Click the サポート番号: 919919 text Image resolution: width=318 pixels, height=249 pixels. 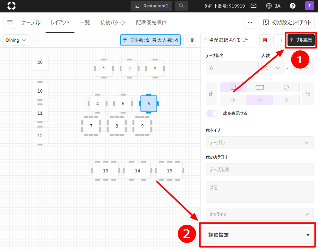[x=224, y=6]
